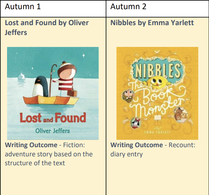Image resolution: width=209 pixels, height=195 pixels.
Task: Select "Writing Outcome" label under Nibbles
Action: (x=136, y=145)
